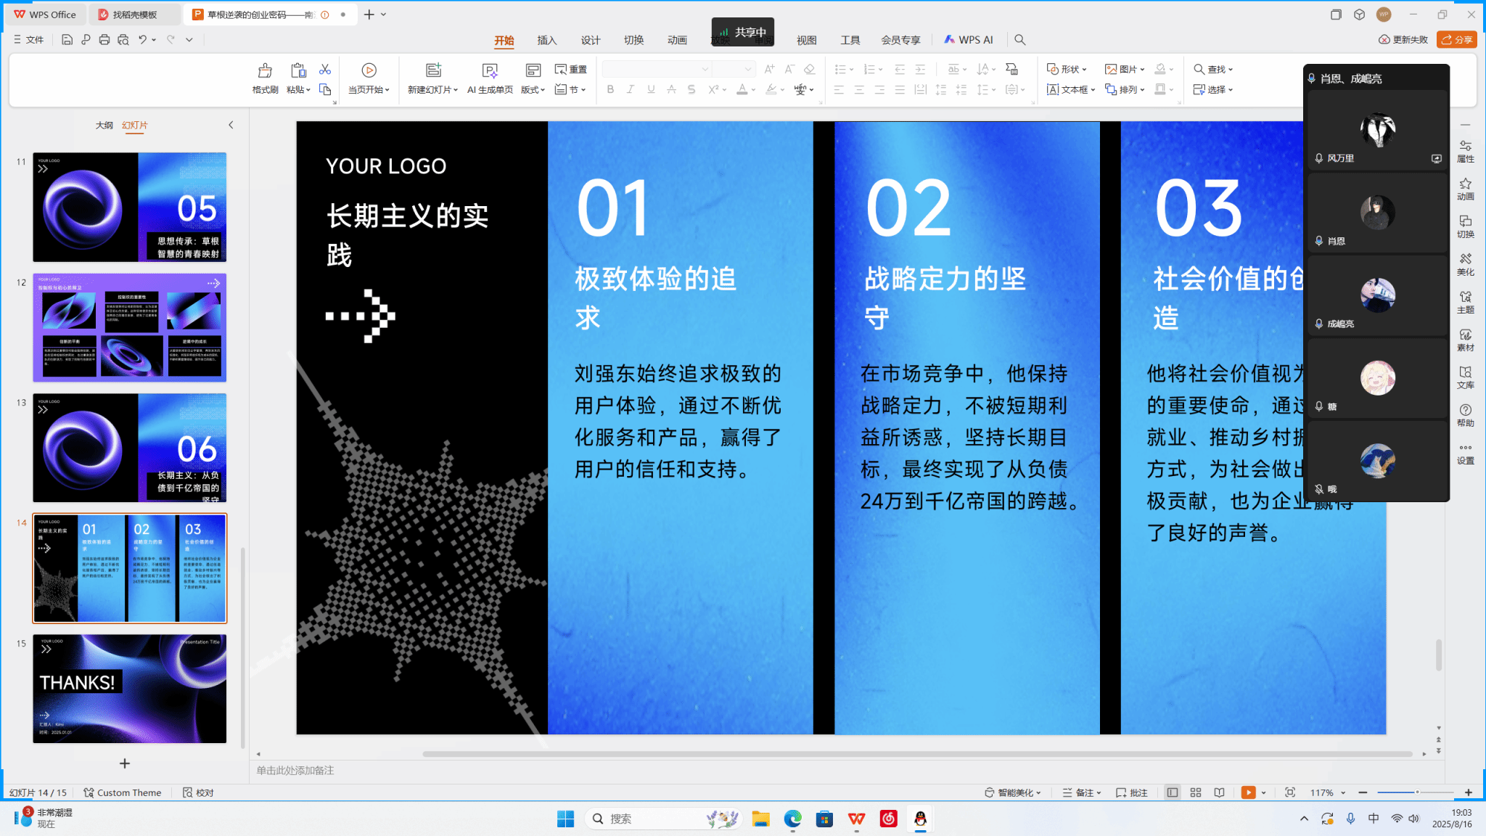Click the AI 生成单页 icon

click(490, 70)
